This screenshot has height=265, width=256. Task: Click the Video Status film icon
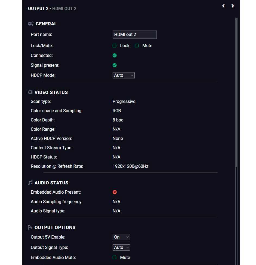30,92
